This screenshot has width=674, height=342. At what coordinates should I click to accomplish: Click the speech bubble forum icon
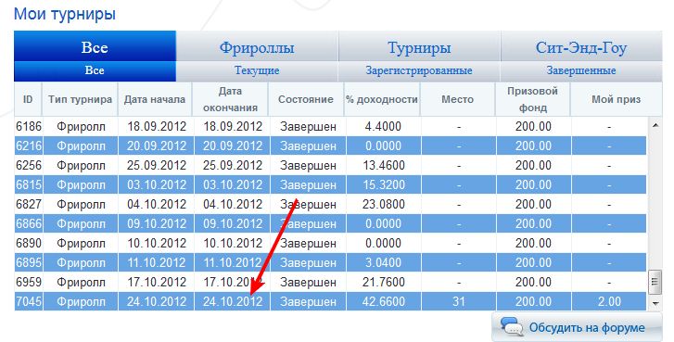point(512,326)
